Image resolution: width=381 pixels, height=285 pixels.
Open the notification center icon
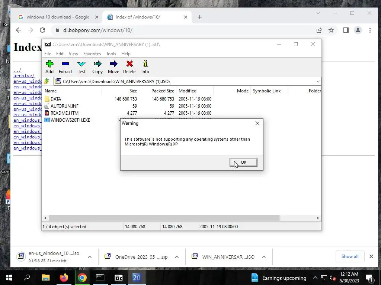coord(369,278)
